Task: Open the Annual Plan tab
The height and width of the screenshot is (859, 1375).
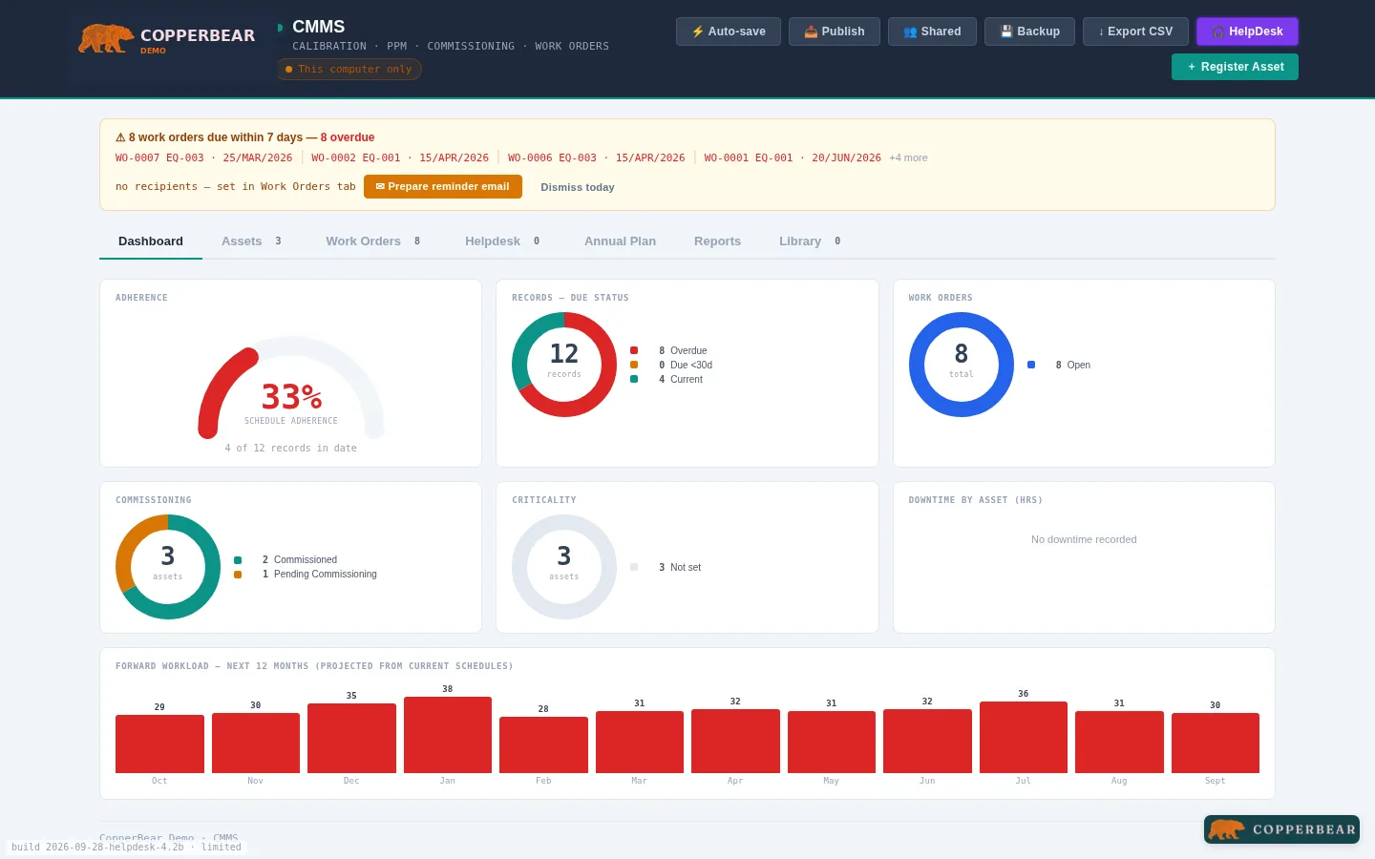Action: pos(620,241)
